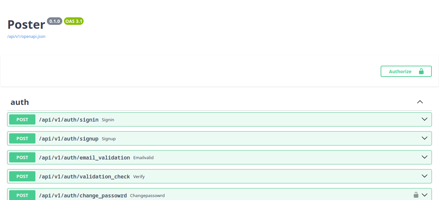Click the Authorize button
Screen dimensions: 439x200
tap(406, 71)
